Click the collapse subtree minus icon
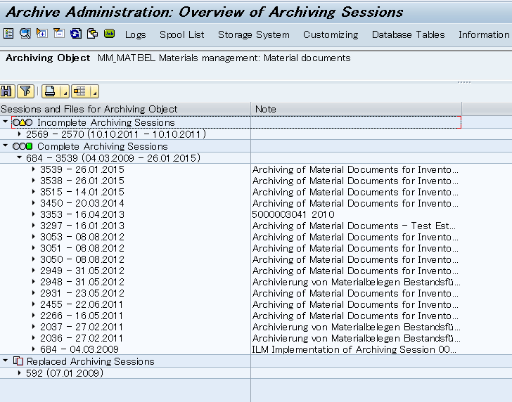 [x=59, y=33]
